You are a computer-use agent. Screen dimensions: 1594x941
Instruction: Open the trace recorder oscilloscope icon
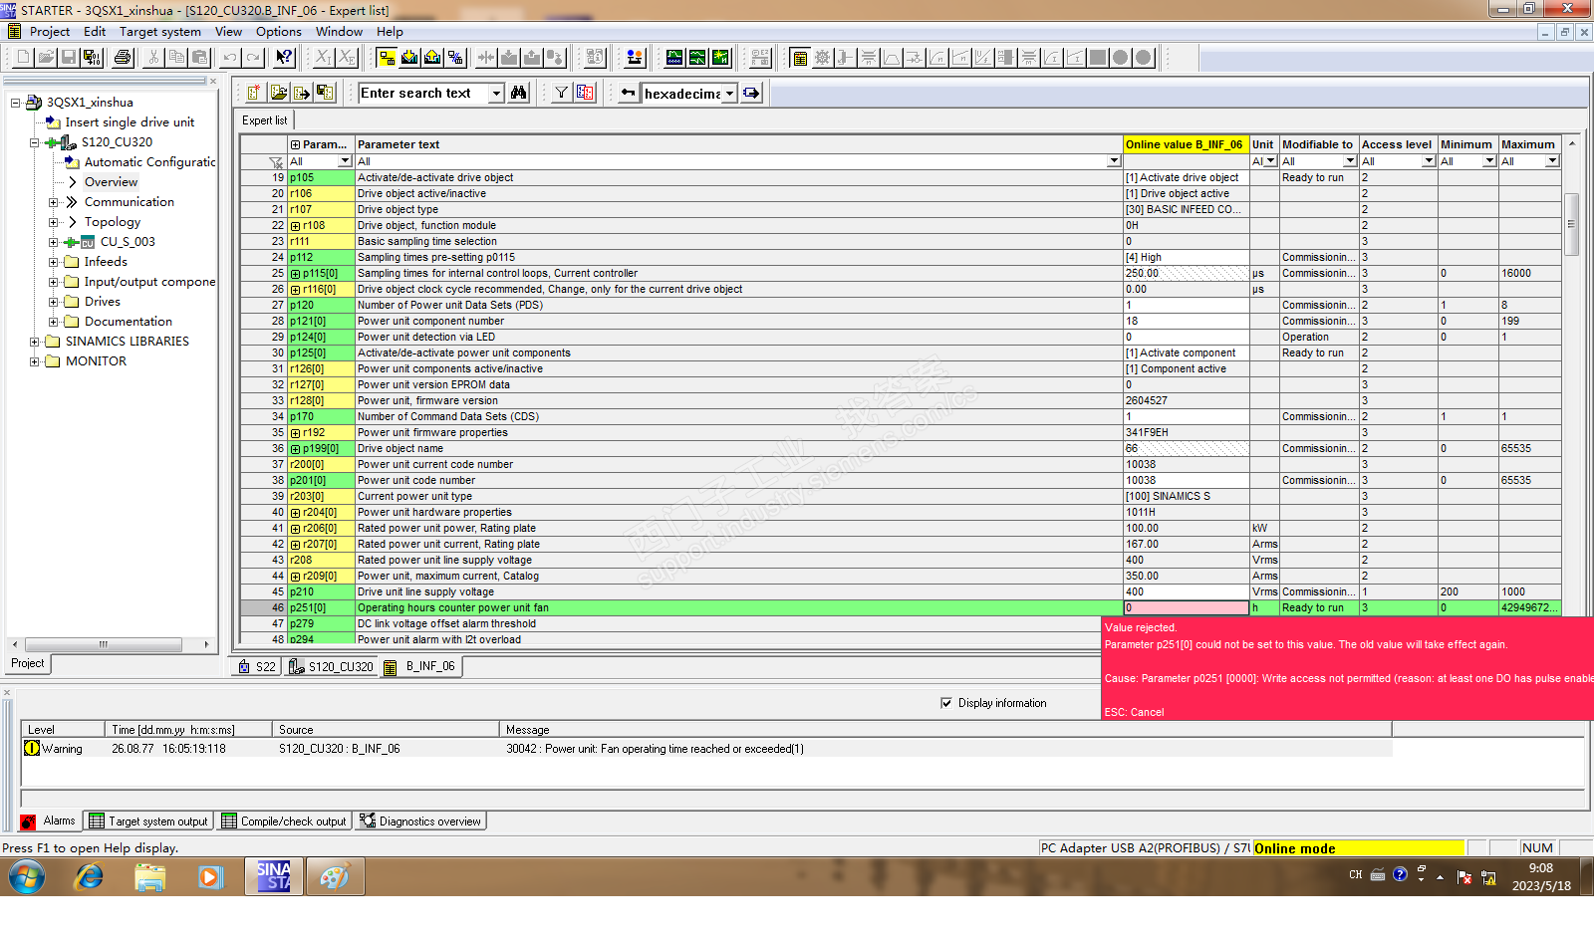click(x=674, y=58)
